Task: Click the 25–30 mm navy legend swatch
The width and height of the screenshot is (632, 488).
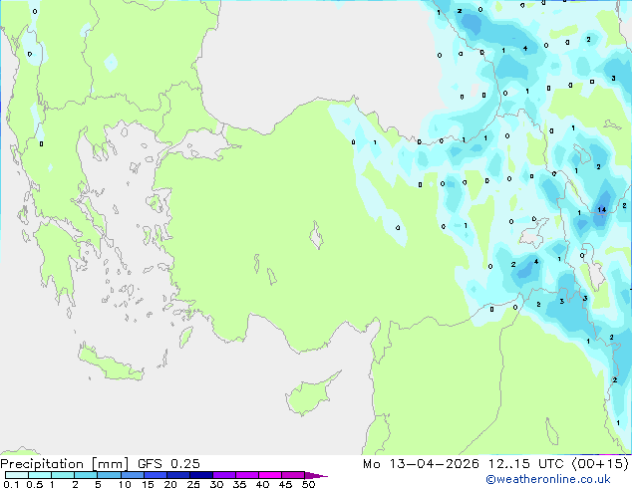Action: click(201, 475)
